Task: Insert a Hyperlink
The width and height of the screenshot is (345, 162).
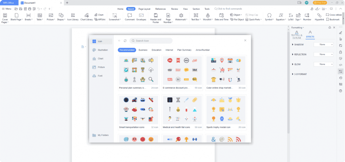Action: coord(319,17)
